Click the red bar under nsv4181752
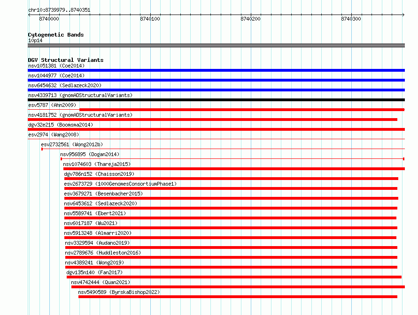This screenshot has height=315, width=418. coord(212,120)
